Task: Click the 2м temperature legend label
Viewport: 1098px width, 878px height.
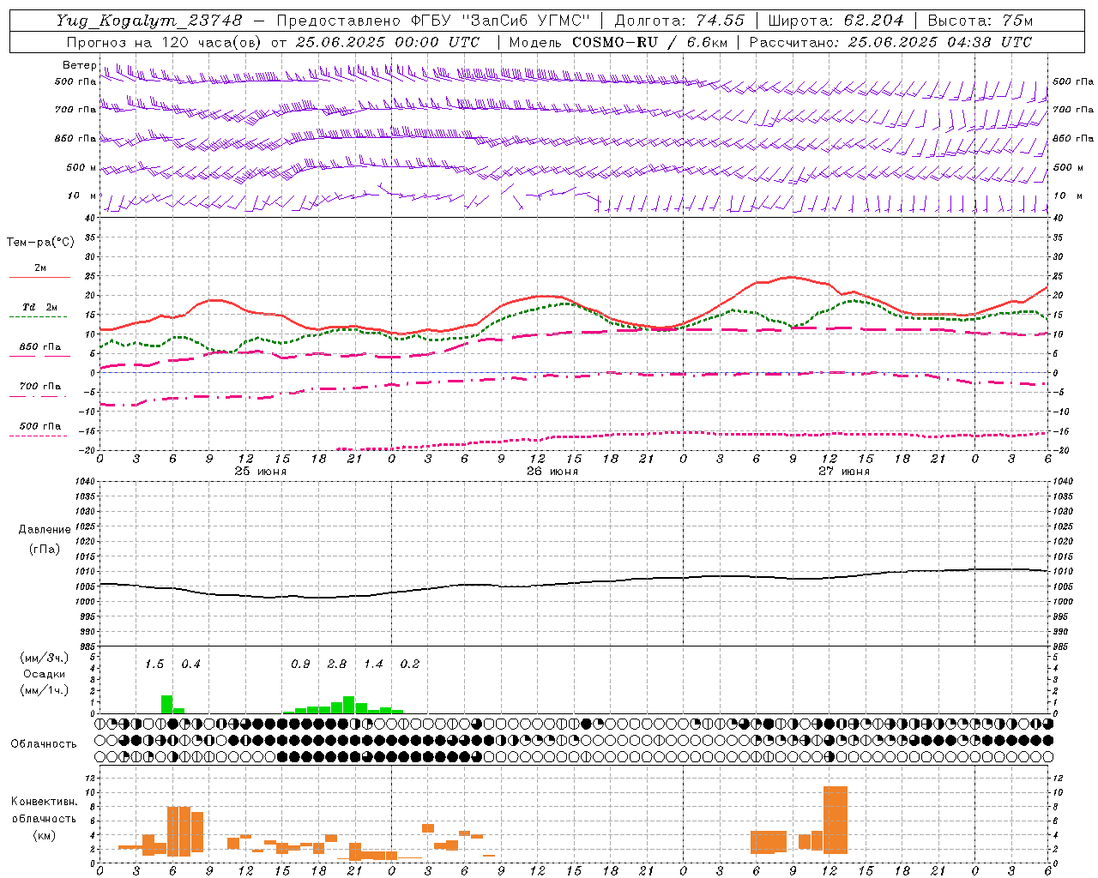Action: [40, 268]
